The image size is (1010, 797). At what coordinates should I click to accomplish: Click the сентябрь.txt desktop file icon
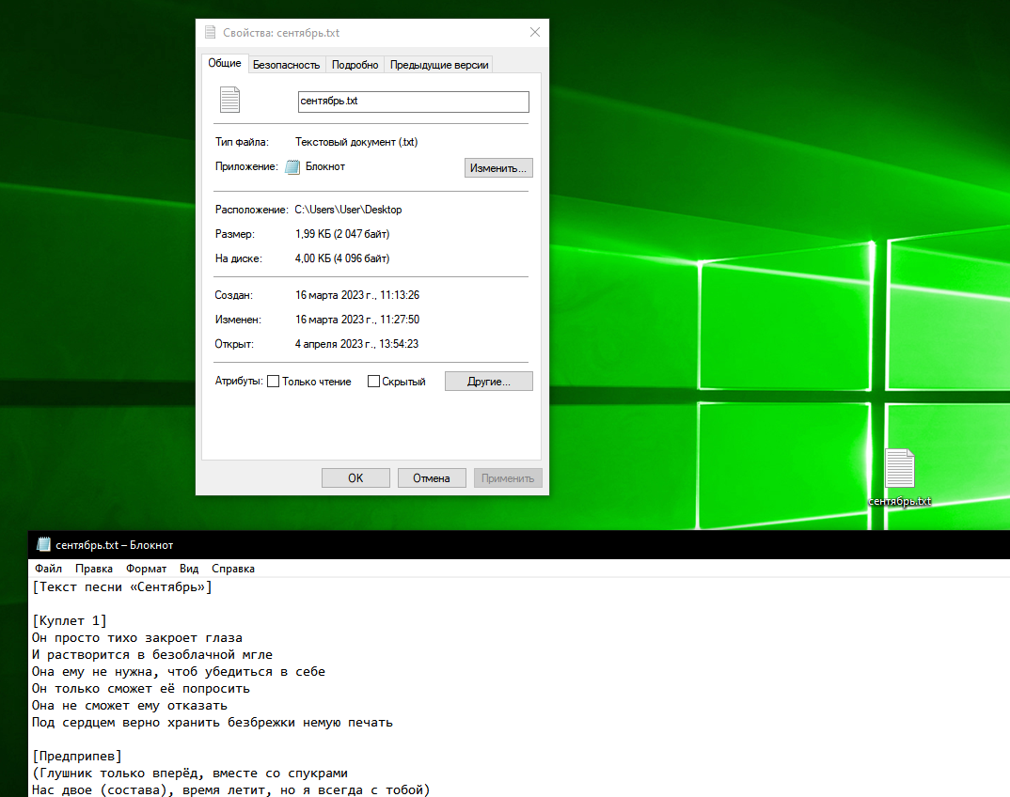899,469
